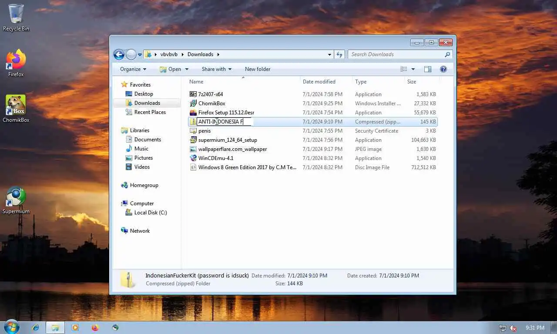
Task: Click the Forward navigation arrow
Action: 131,54
